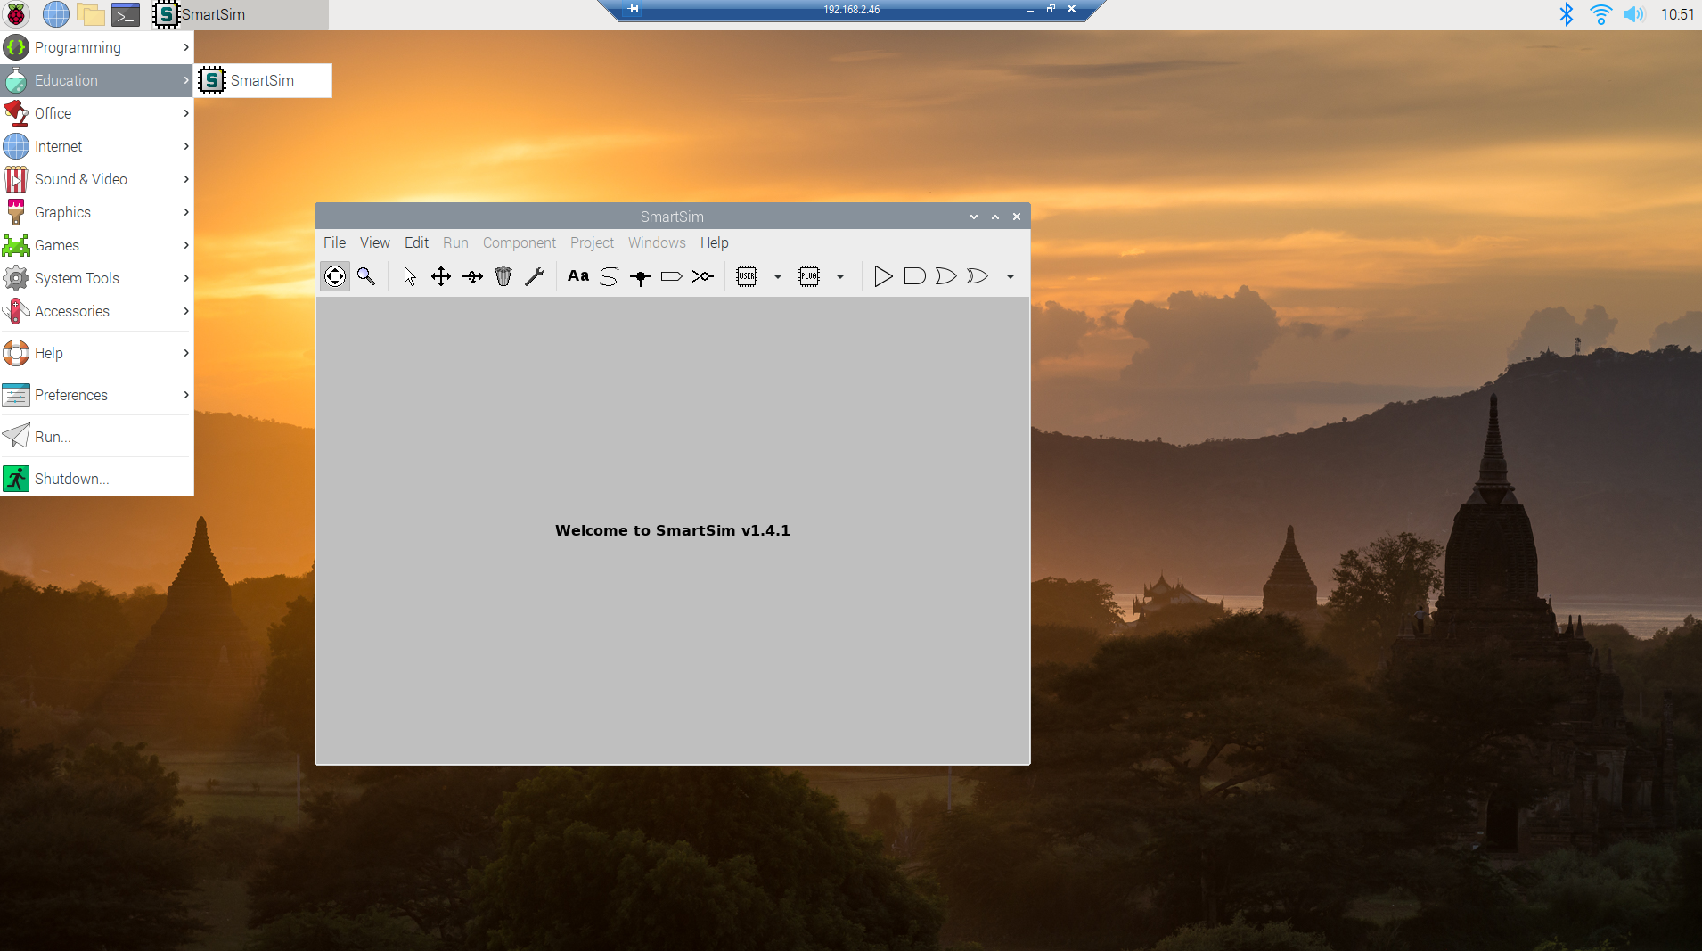Click SmartSim taskbar window button

tap(238, 14)
